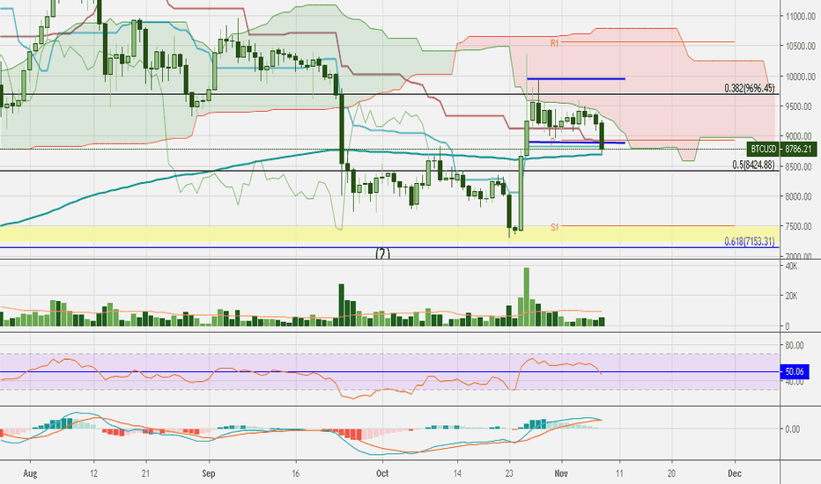The height and width of the screenshot is (484, 821).
Task: Click the 8000.00 price axis label
Action: tap(800, 197)
